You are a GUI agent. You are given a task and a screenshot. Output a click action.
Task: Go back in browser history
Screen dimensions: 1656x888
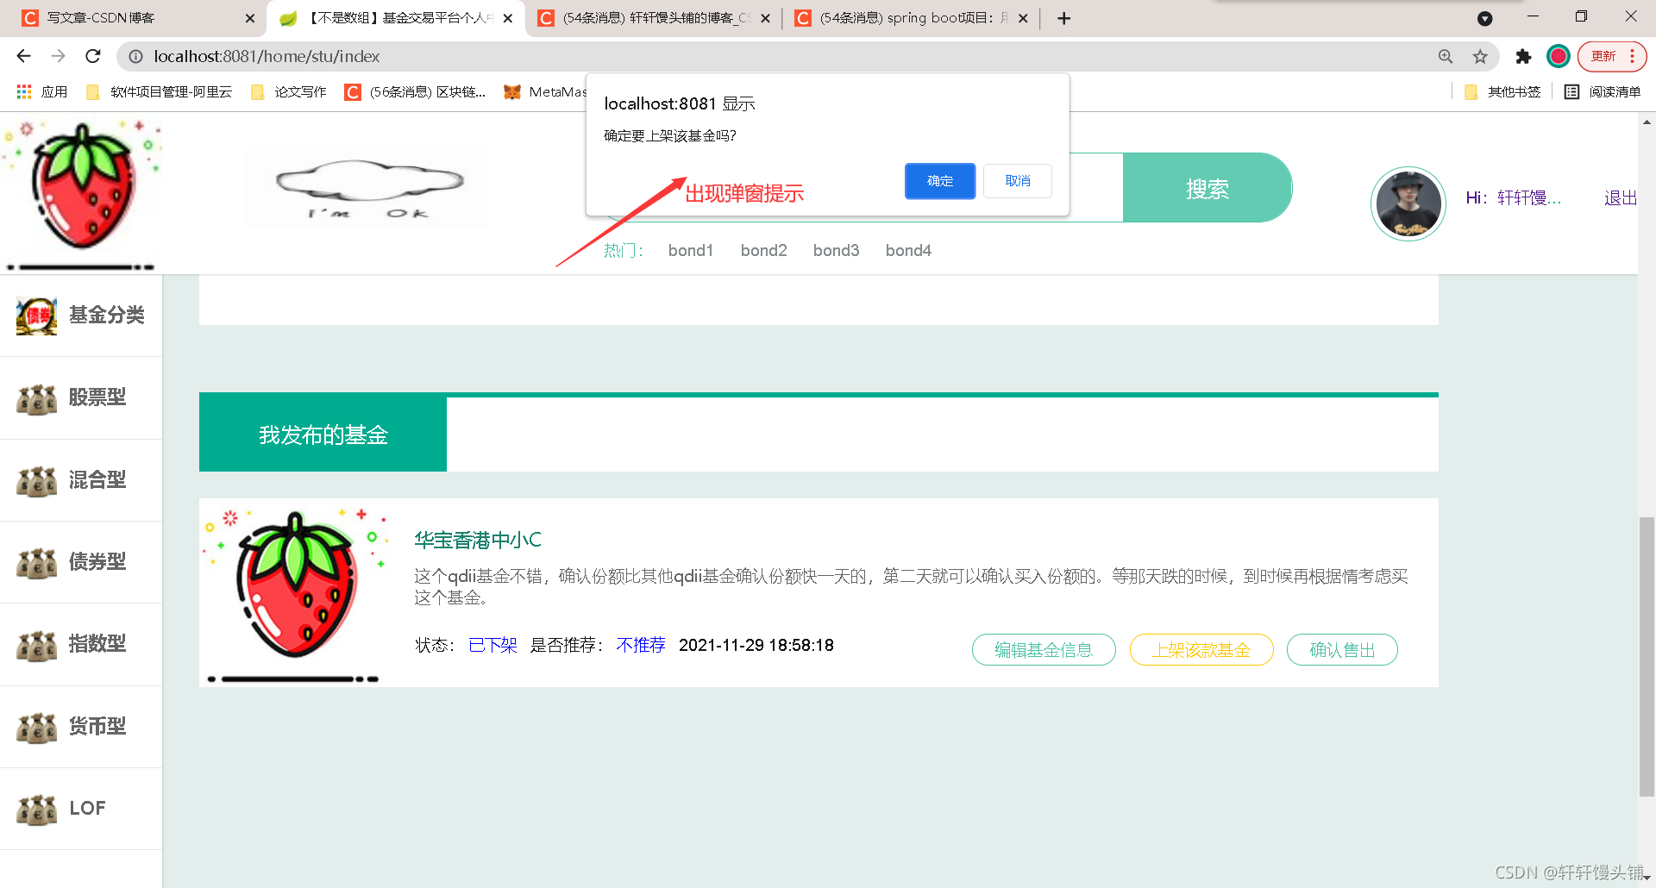tap(23, 56)
